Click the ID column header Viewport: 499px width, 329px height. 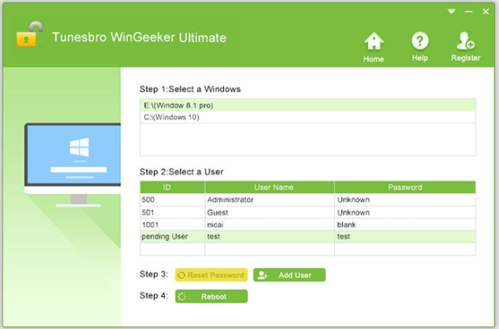[172, 188]
